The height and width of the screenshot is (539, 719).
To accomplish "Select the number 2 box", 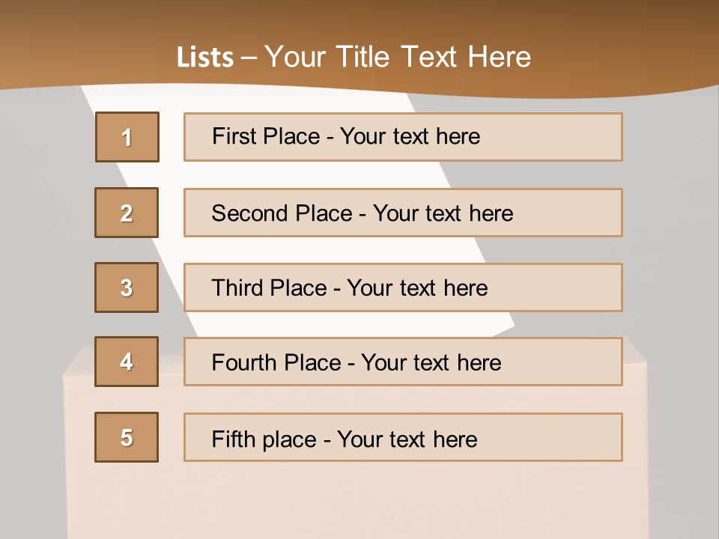I will click(x=127, y=213).
